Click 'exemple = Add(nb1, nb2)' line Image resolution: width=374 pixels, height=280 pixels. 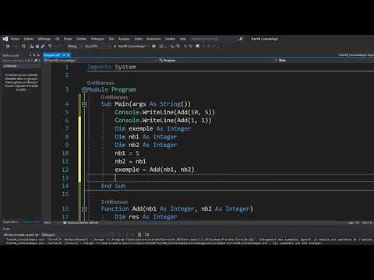(x=154, y=170)
